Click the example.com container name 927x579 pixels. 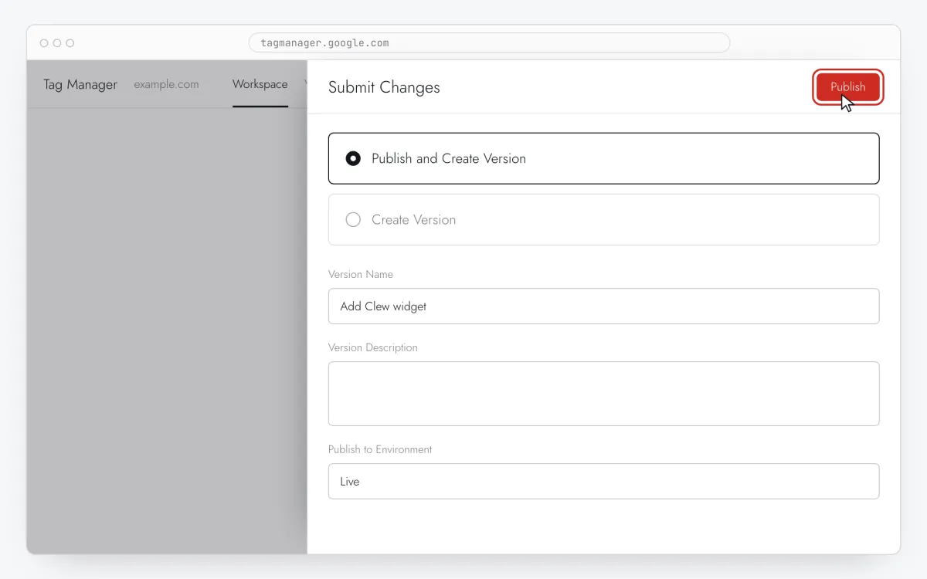tap(166, 84)
